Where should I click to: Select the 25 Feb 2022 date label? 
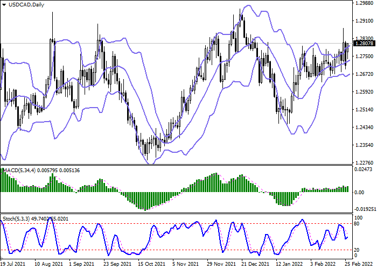coord(359,264)
